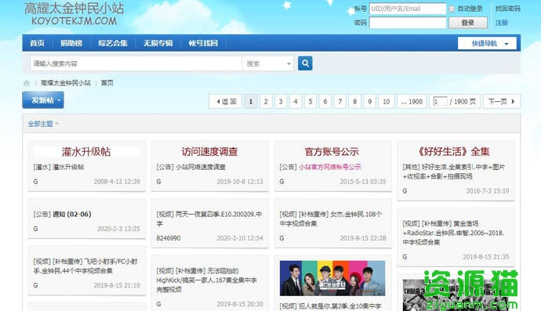This screenshot has height=311, width=541.
Task: Click the 高耀太金钟民小站 breadcrumb link
Action: pyautogui.click(x=66, y=83)
